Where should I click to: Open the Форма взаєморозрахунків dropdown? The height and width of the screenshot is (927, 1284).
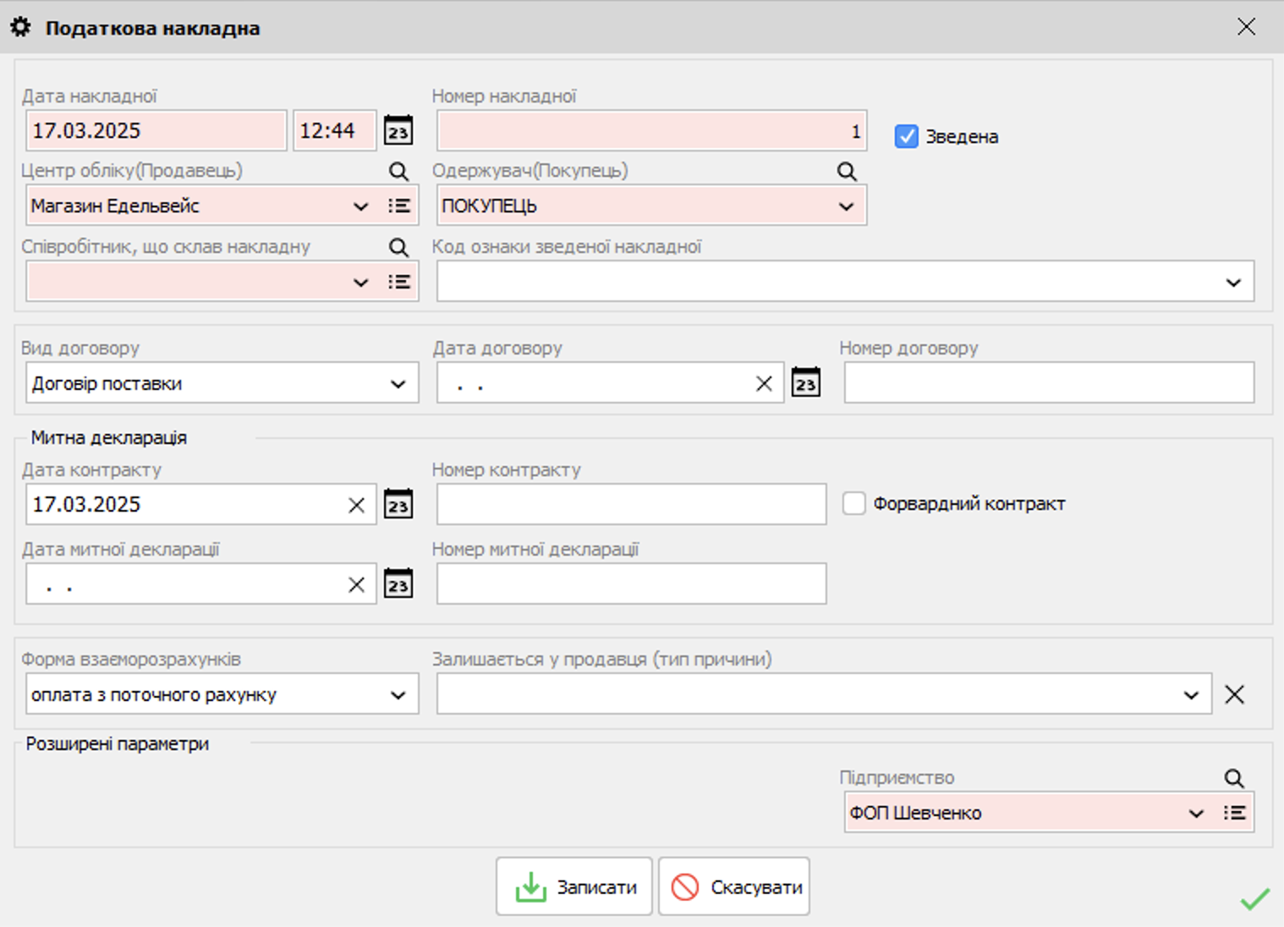click(x=398, y=695)
